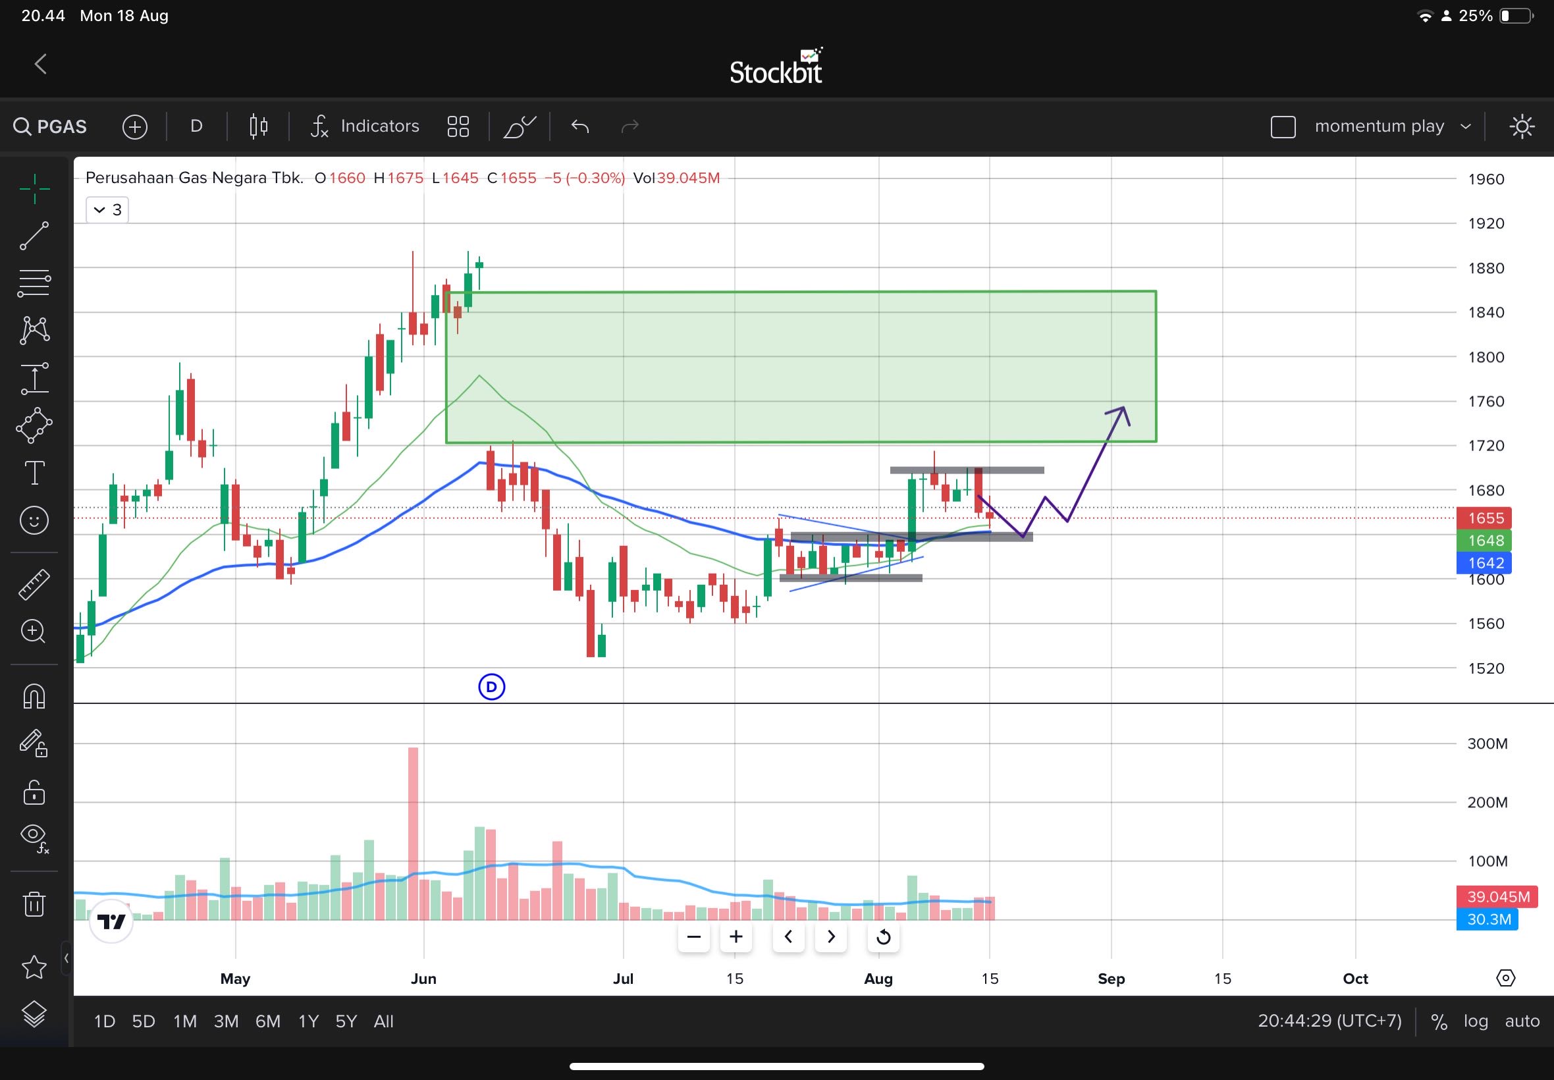Toggle stay in drawing mode pencil-lock

tap(34, 743)
